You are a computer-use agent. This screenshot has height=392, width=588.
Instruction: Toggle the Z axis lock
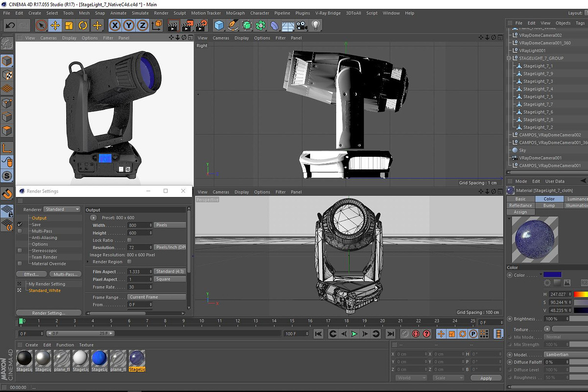click(143, 25)
